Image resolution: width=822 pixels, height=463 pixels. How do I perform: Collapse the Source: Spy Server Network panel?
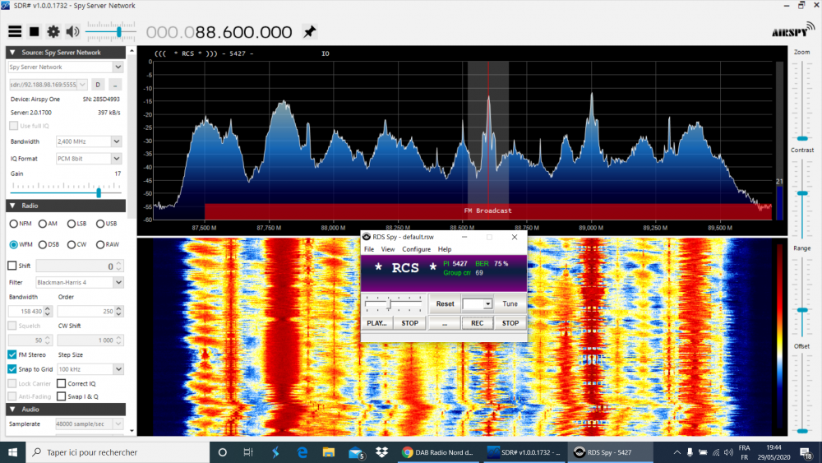tap(12, 53)
